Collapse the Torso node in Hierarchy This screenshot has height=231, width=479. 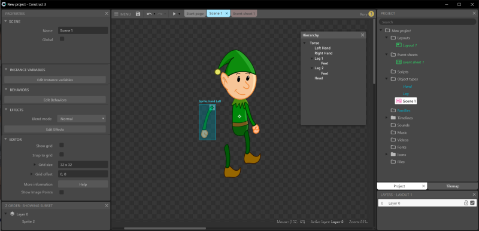coord(305,43)
